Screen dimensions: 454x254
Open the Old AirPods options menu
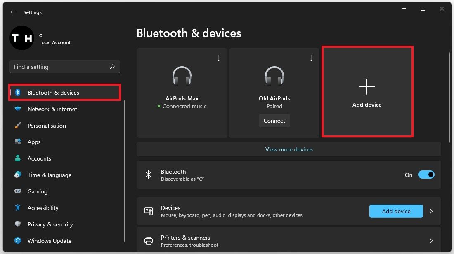click(311, 58)
